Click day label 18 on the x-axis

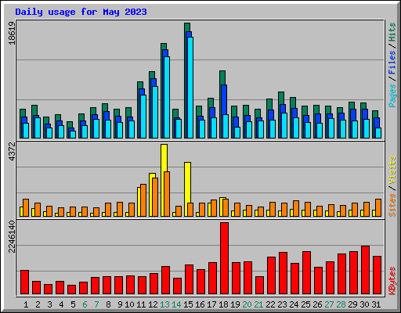click(x=223, y=304)
